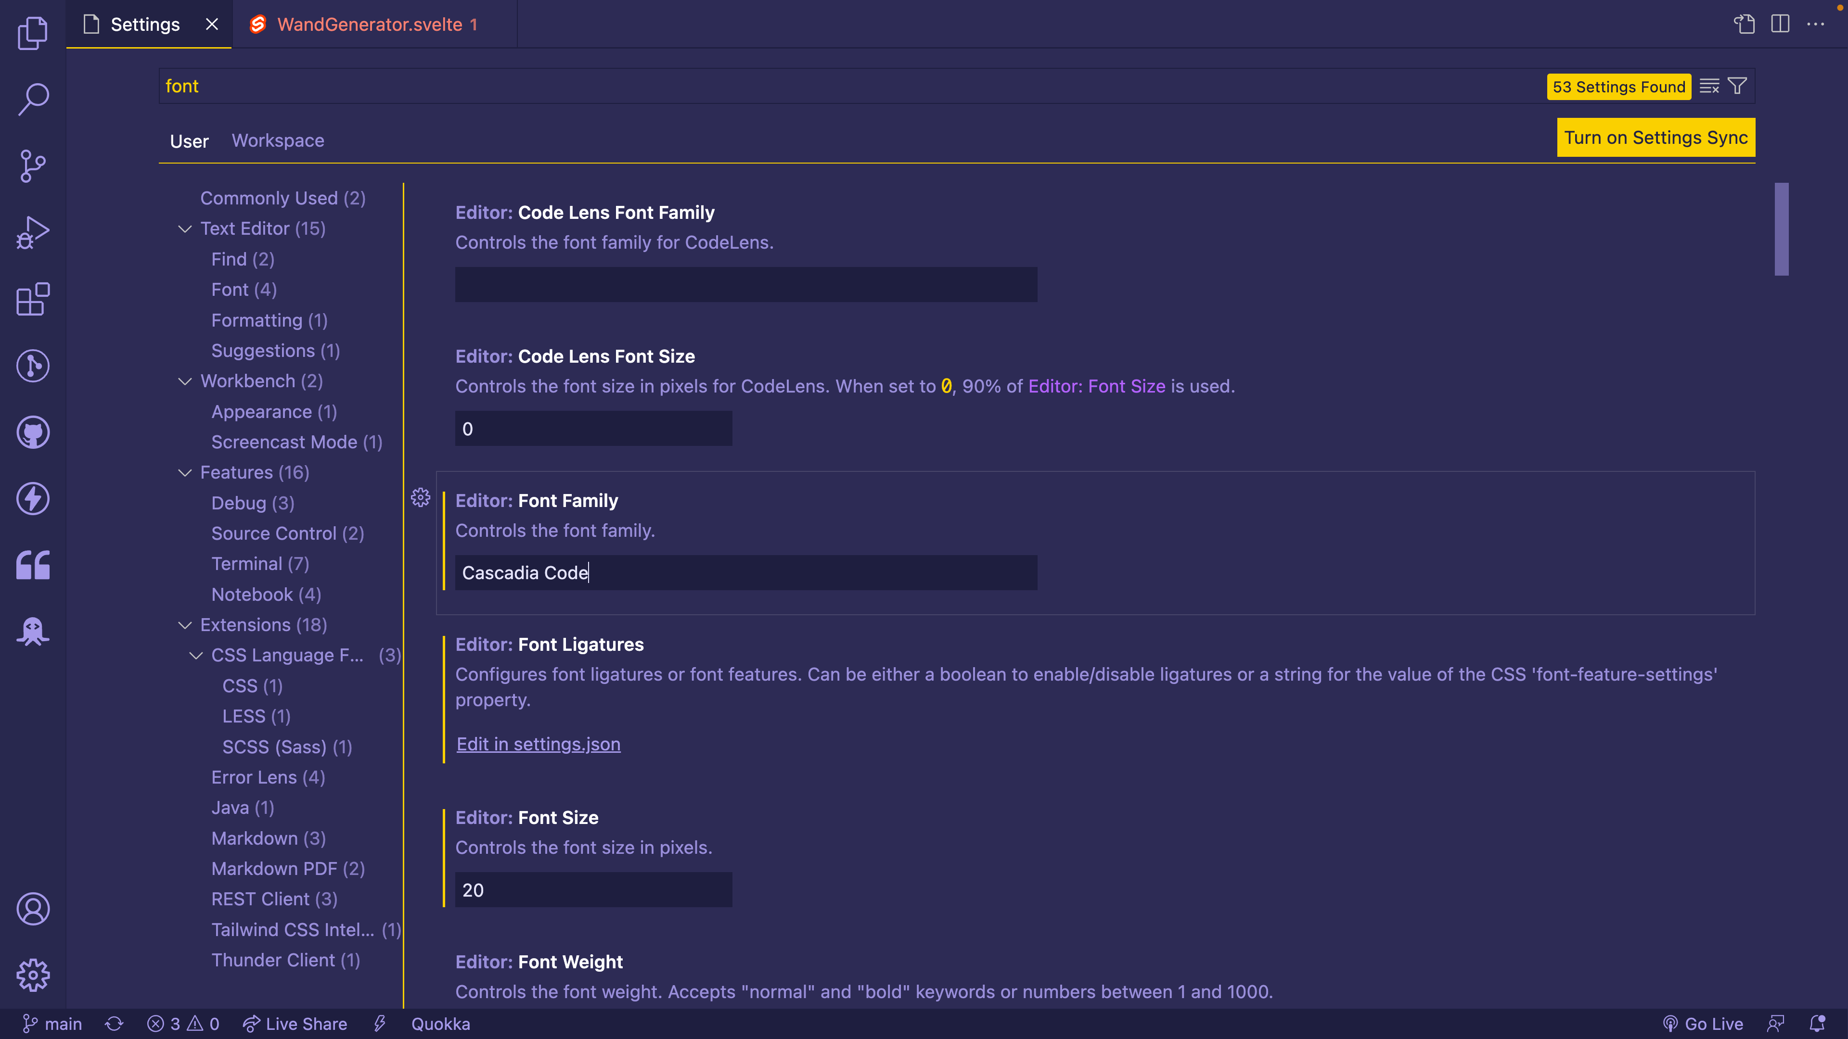Open the quotation marks icon in activity bar

tap(33, 565)
